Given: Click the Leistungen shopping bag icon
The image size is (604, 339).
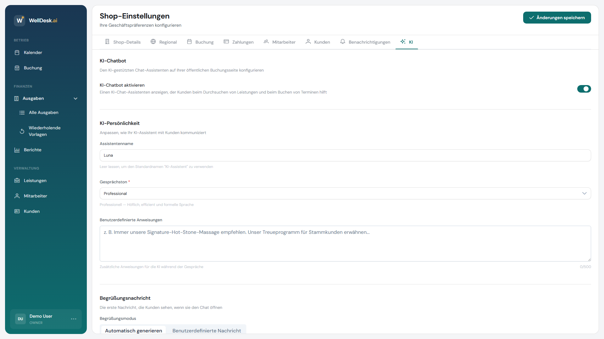Looking at the screenshot, I should [17, 180].
